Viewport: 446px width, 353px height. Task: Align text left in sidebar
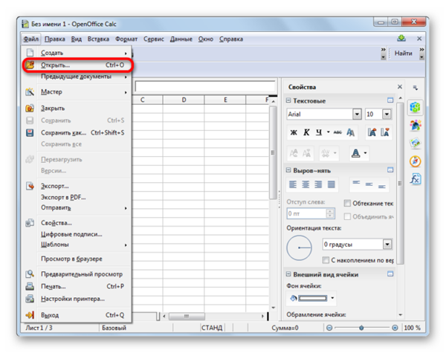[293, 184]
